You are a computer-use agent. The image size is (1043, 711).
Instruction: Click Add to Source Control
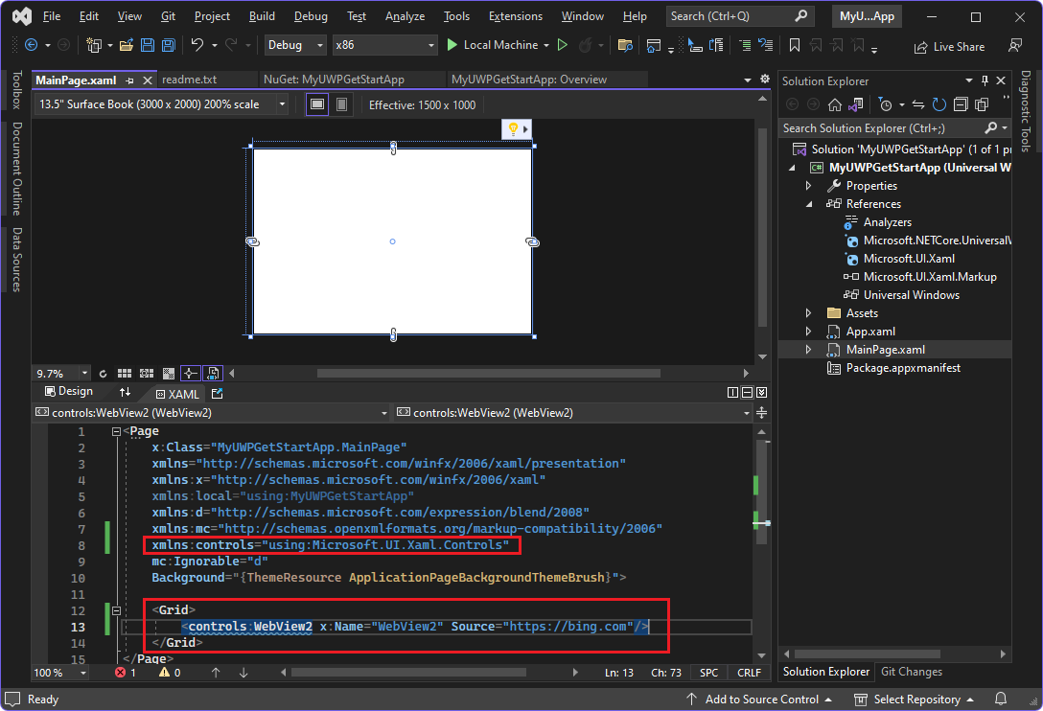[x=760, y=700]
